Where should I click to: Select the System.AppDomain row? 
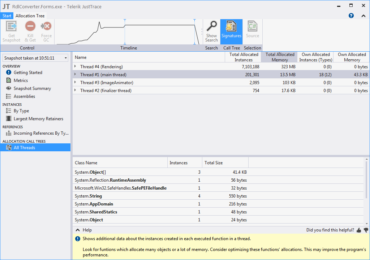point(218,204)
